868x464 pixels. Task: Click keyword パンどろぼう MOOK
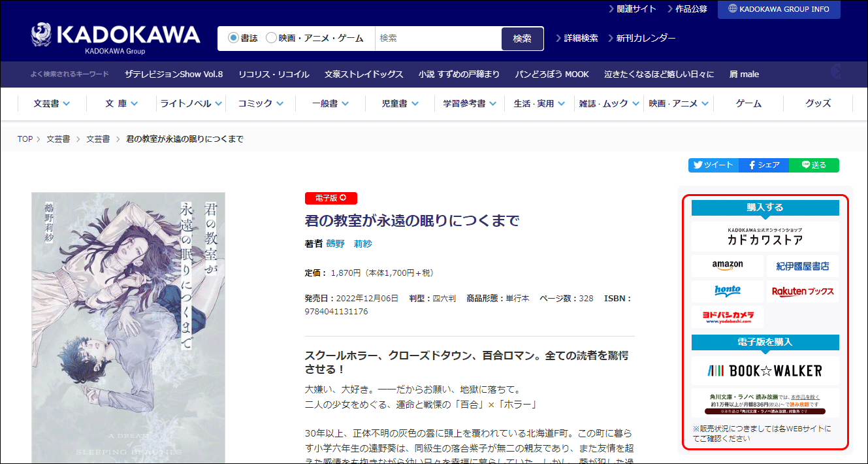coord(552,75)
